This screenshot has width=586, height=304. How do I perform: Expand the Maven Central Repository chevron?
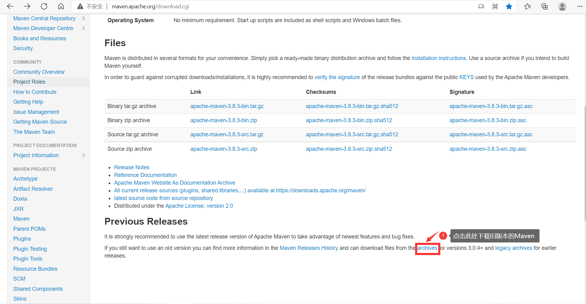pos(83,18)
